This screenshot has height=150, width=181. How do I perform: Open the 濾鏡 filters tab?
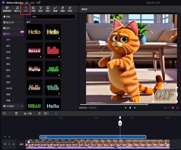point(62,9)
